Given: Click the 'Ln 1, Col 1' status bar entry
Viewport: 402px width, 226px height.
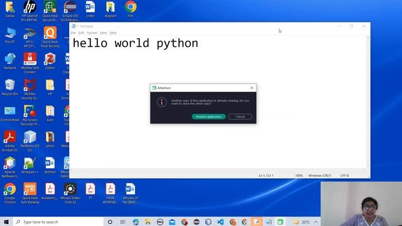Looking at the screenshot, I should (x=266, y=176).
